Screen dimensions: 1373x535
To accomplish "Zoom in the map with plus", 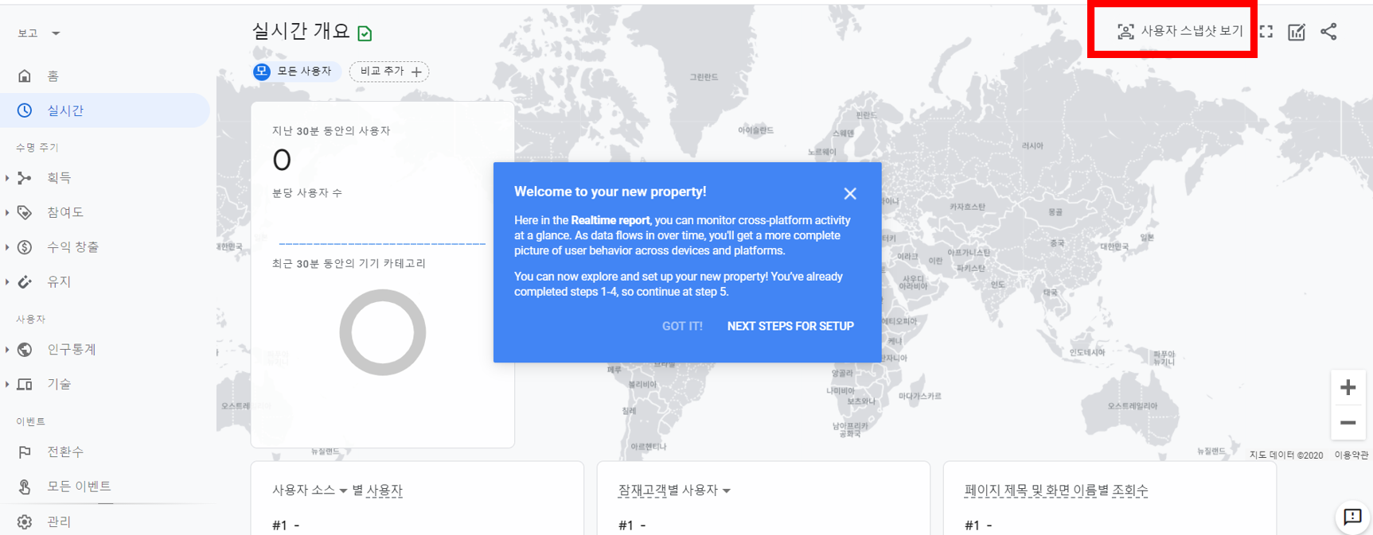I will point(1348,387).
